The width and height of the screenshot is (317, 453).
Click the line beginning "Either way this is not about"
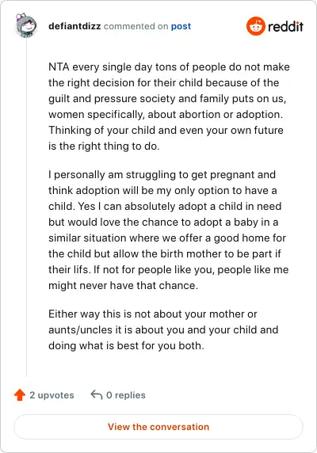[153, 314]
